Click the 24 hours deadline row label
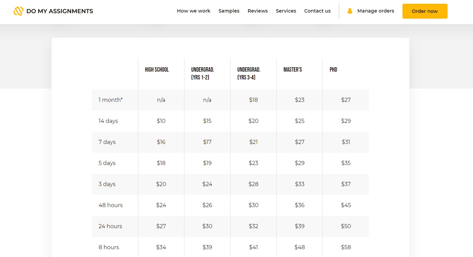Image resolution: width=473 pixels, height=257 pixels. [110, 226]
